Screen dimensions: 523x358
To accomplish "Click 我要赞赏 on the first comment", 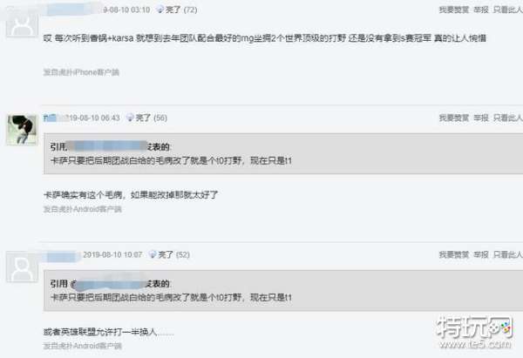I will pyautogui.click(x=454, y=10).
